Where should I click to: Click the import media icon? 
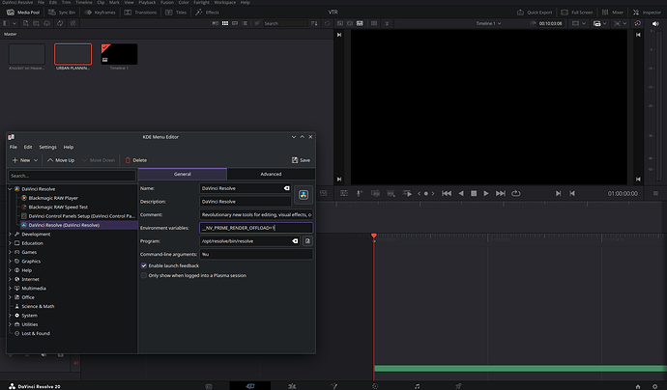(x=26, y=23)
